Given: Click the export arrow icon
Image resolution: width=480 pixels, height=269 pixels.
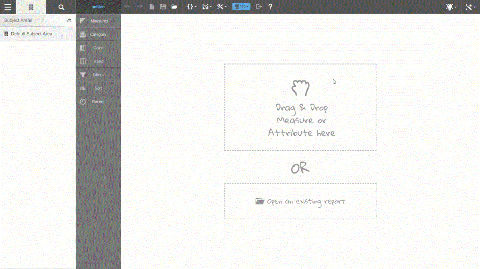Looking at the screenshot, I should point(258,7).
